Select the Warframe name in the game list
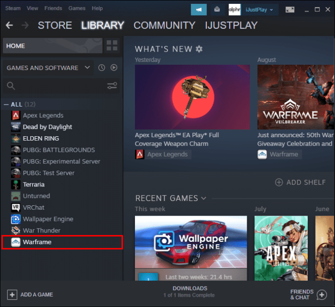The height and width of the screenshot is (307, 335). pyautogui.click(x=37, y=242)
